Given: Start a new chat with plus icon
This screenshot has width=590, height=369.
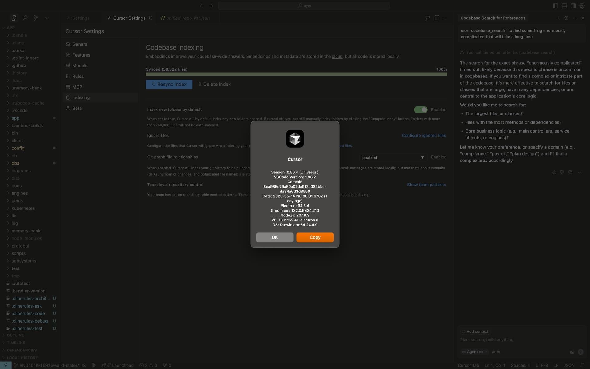Looking at the screenshot, I should (x=558, y=18).
